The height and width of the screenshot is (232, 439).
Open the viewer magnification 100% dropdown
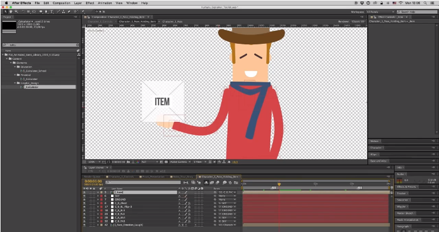pyautogui.click(x=94, y=162)
